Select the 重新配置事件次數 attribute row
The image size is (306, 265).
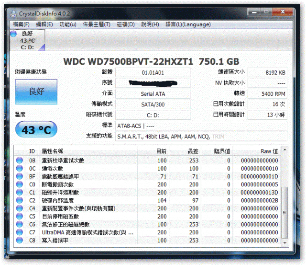tap(147, 208)
